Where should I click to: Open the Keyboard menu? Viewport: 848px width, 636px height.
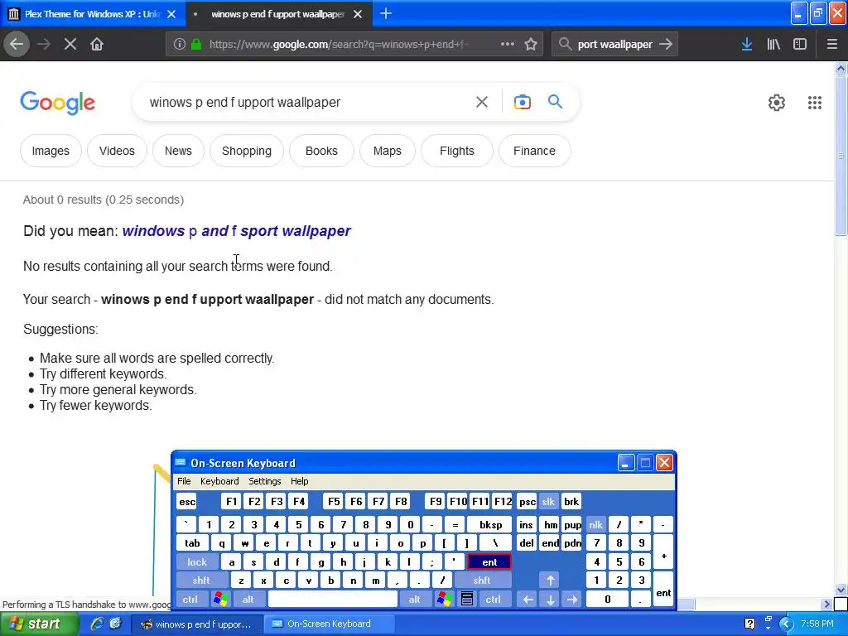tap(219, 481)
